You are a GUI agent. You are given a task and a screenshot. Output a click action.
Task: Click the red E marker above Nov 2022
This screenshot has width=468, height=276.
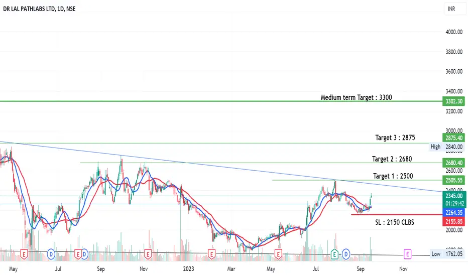tap(148, 254)
